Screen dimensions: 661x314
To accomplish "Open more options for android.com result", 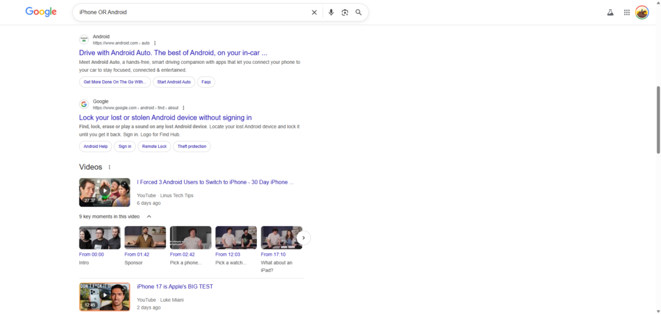I will 155,43.
